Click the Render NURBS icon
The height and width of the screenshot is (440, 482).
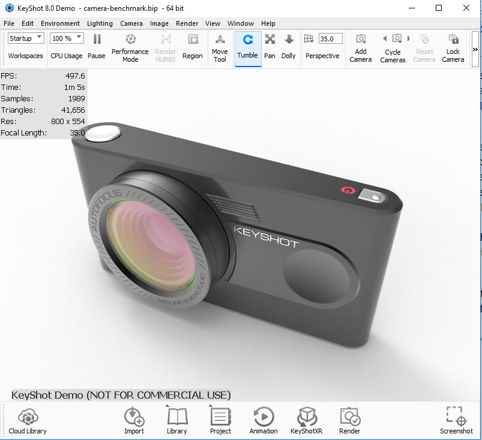point(166,40)
